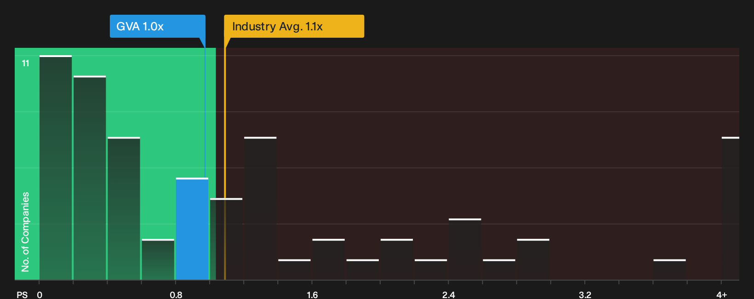Click the blue GVA 1.0x label

pos(157,26)
